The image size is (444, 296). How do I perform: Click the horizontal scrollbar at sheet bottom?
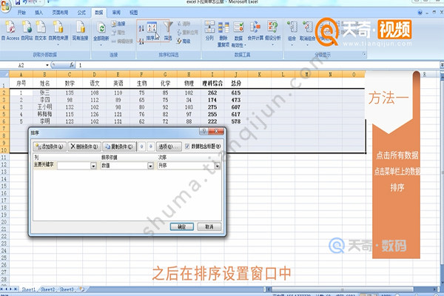pyautogui.click(x=342, y=289)
